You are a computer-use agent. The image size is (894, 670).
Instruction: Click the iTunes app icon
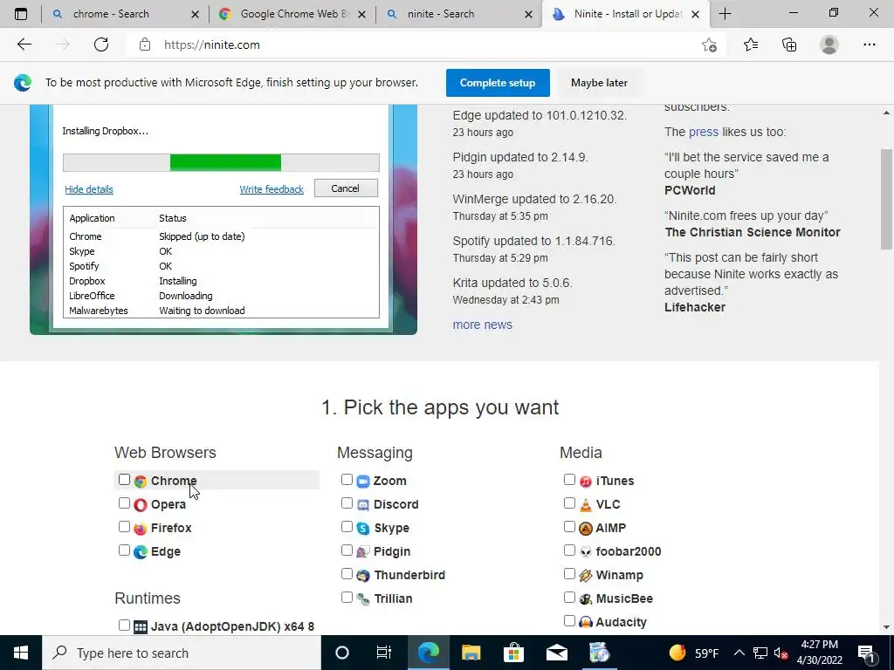pos(586,482)
